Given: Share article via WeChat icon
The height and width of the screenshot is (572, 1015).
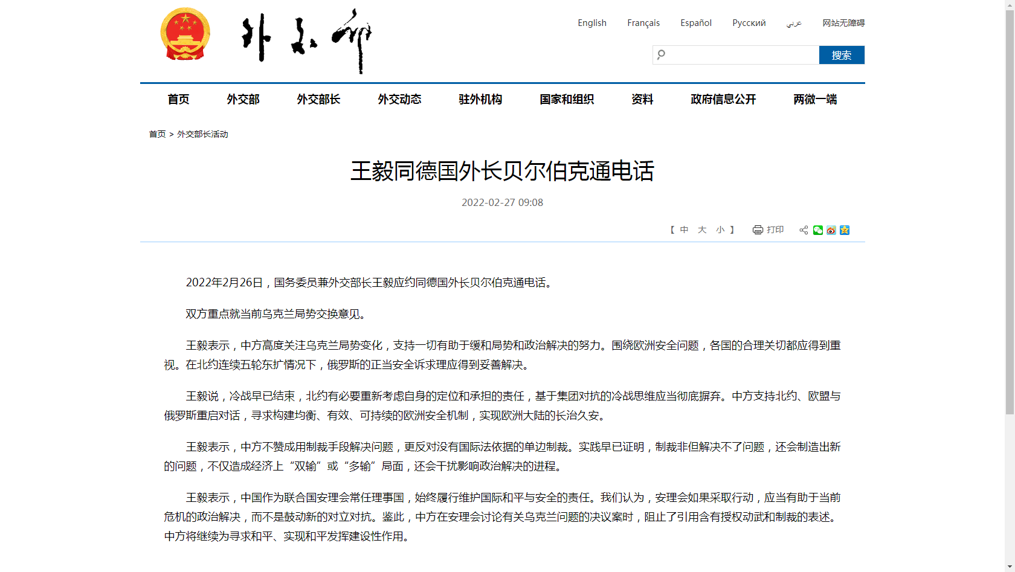Looking at the screenshot, I should 818,230.
